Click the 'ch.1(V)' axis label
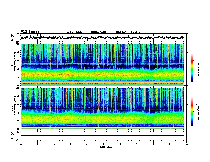The image size is (210, 162). click(13, 38)
